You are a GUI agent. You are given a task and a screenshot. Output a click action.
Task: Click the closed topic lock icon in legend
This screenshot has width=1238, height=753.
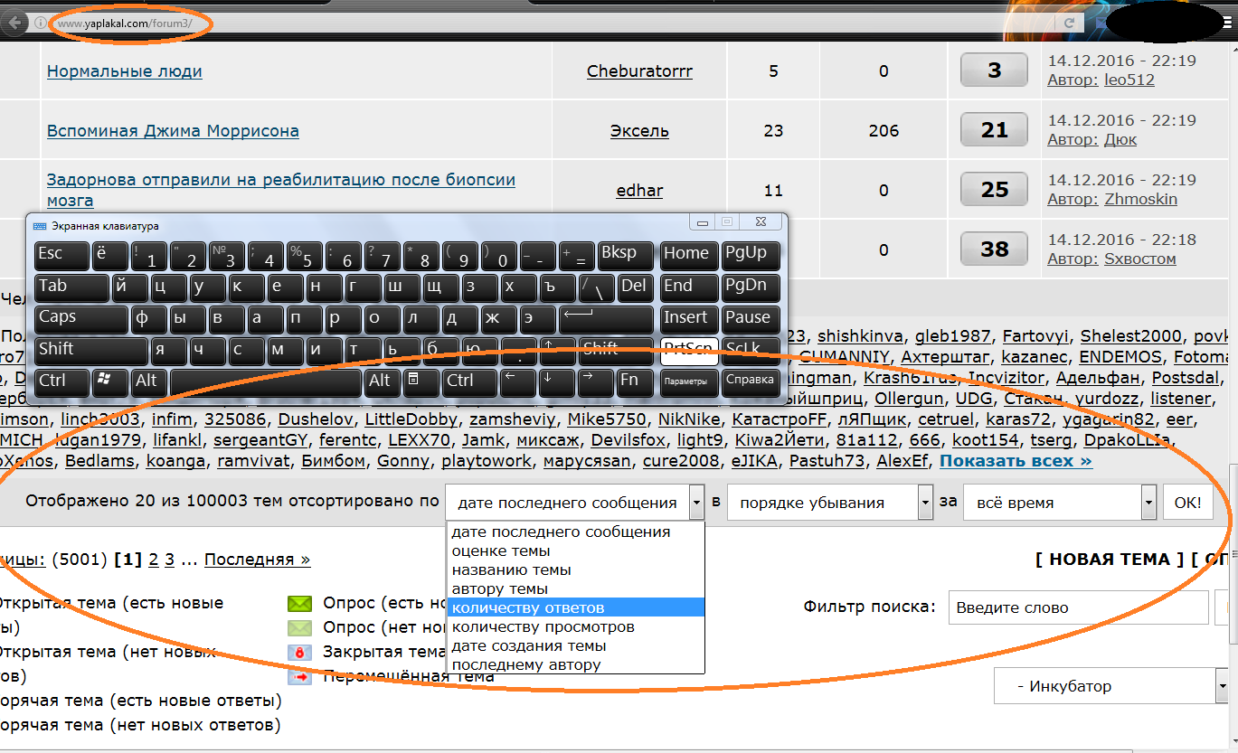coord(299,652)
